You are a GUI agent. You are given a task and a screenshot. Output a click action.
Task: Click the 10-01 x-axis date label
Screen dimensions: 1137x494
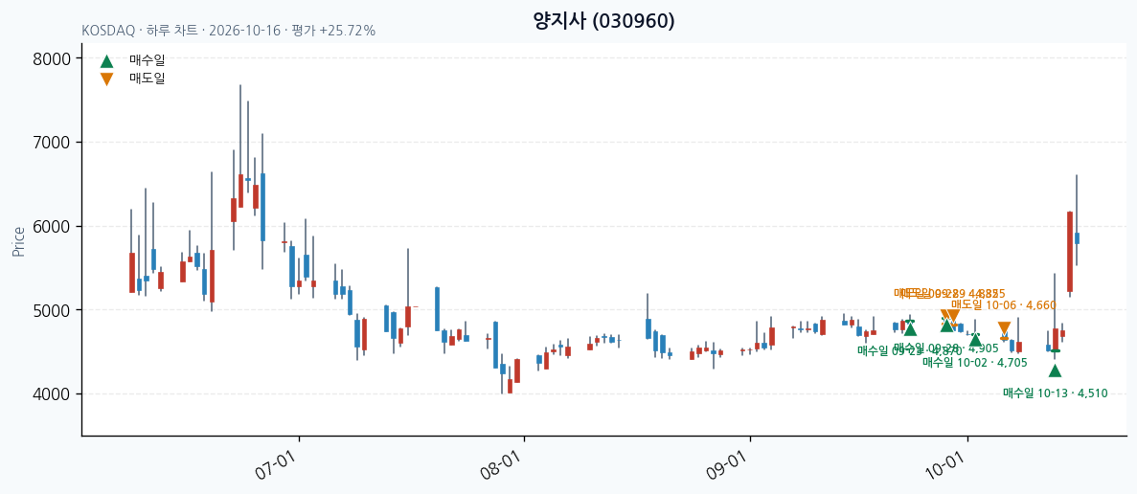coord(944,465)
